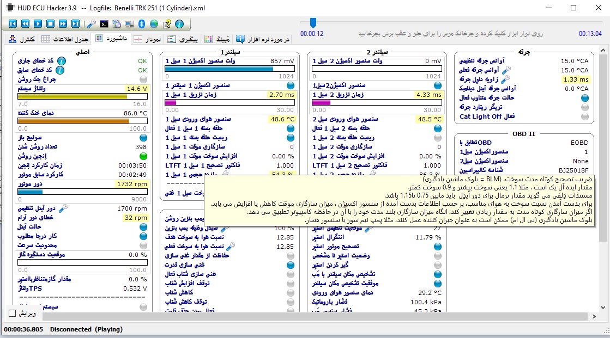Click wrench icon next to آوانس جرقه فعلی
The image size is (610, 338).
pyautogui.click(x=506, y=70)
